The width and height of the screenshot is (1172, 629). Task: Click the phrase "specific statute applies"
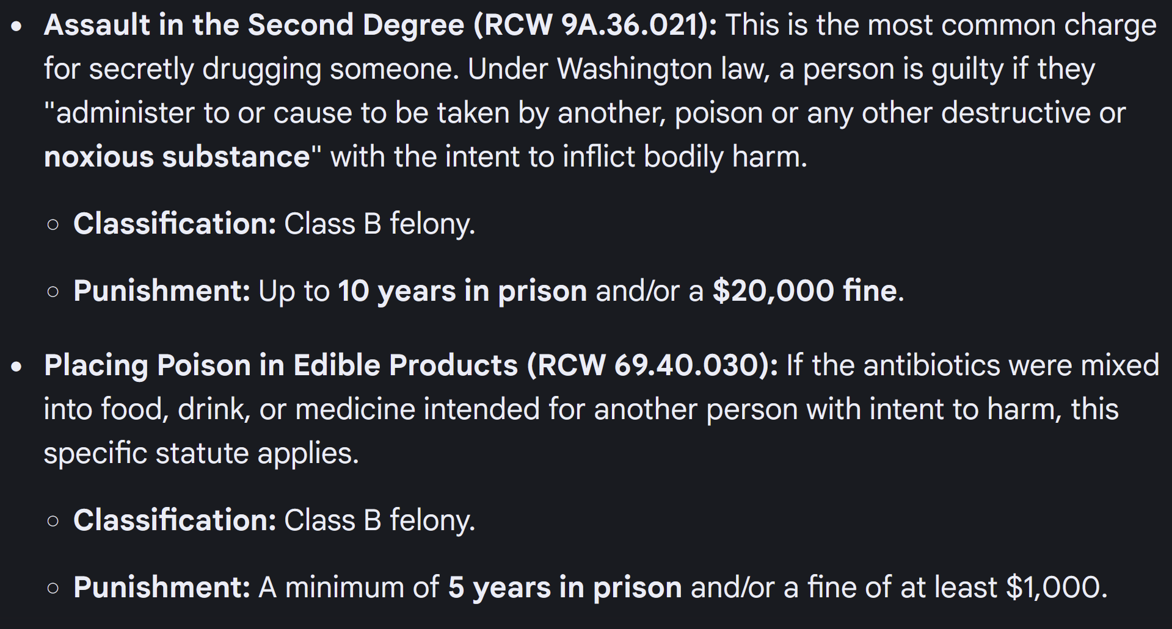point(201,453)
